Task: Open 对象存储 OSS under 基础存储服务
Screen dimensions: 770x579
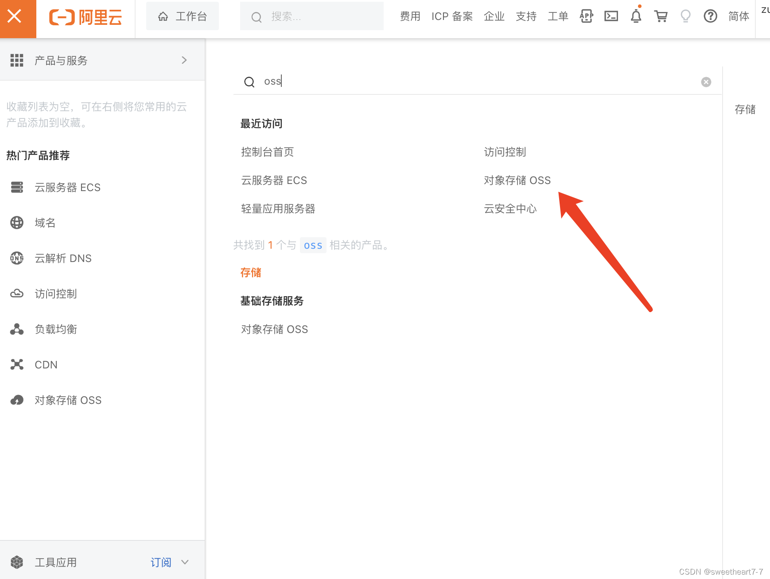Action: pos(275,329)
